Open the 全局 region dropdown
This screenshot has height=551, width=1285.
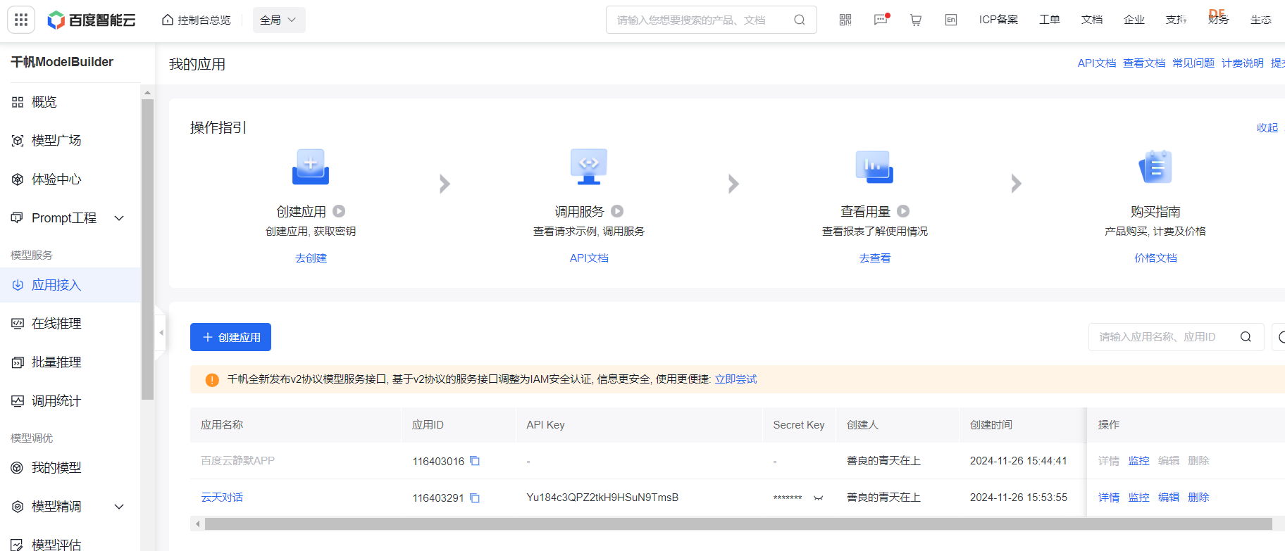pos(279,20)
